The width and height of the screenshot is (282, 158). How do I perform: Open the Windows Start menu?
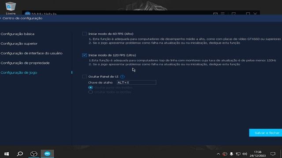[x=7, y=154]
